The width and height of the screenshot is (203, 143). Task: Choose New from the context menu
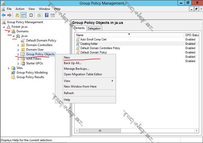(67, 58)
